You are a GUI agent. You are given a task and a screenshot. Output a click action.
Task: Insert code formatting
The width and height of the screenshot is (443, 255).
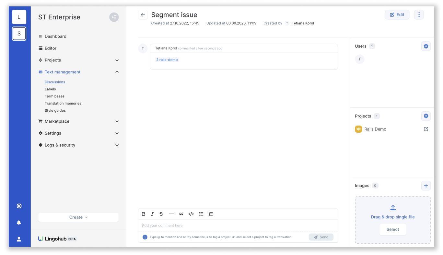[191, 214]
